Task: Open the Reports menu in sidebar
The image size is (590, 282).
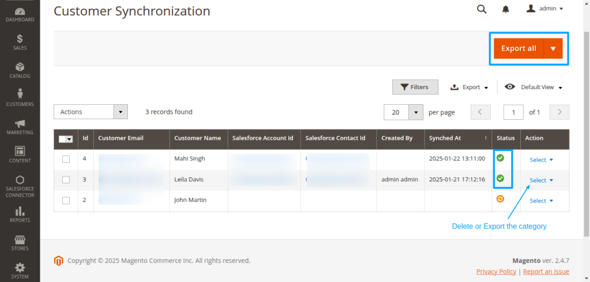Action: point(20,214)
